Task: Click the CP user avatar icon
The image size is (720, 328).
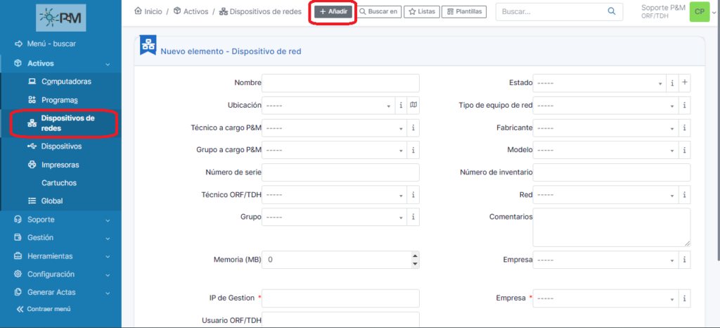Action: tap(699, 12)
